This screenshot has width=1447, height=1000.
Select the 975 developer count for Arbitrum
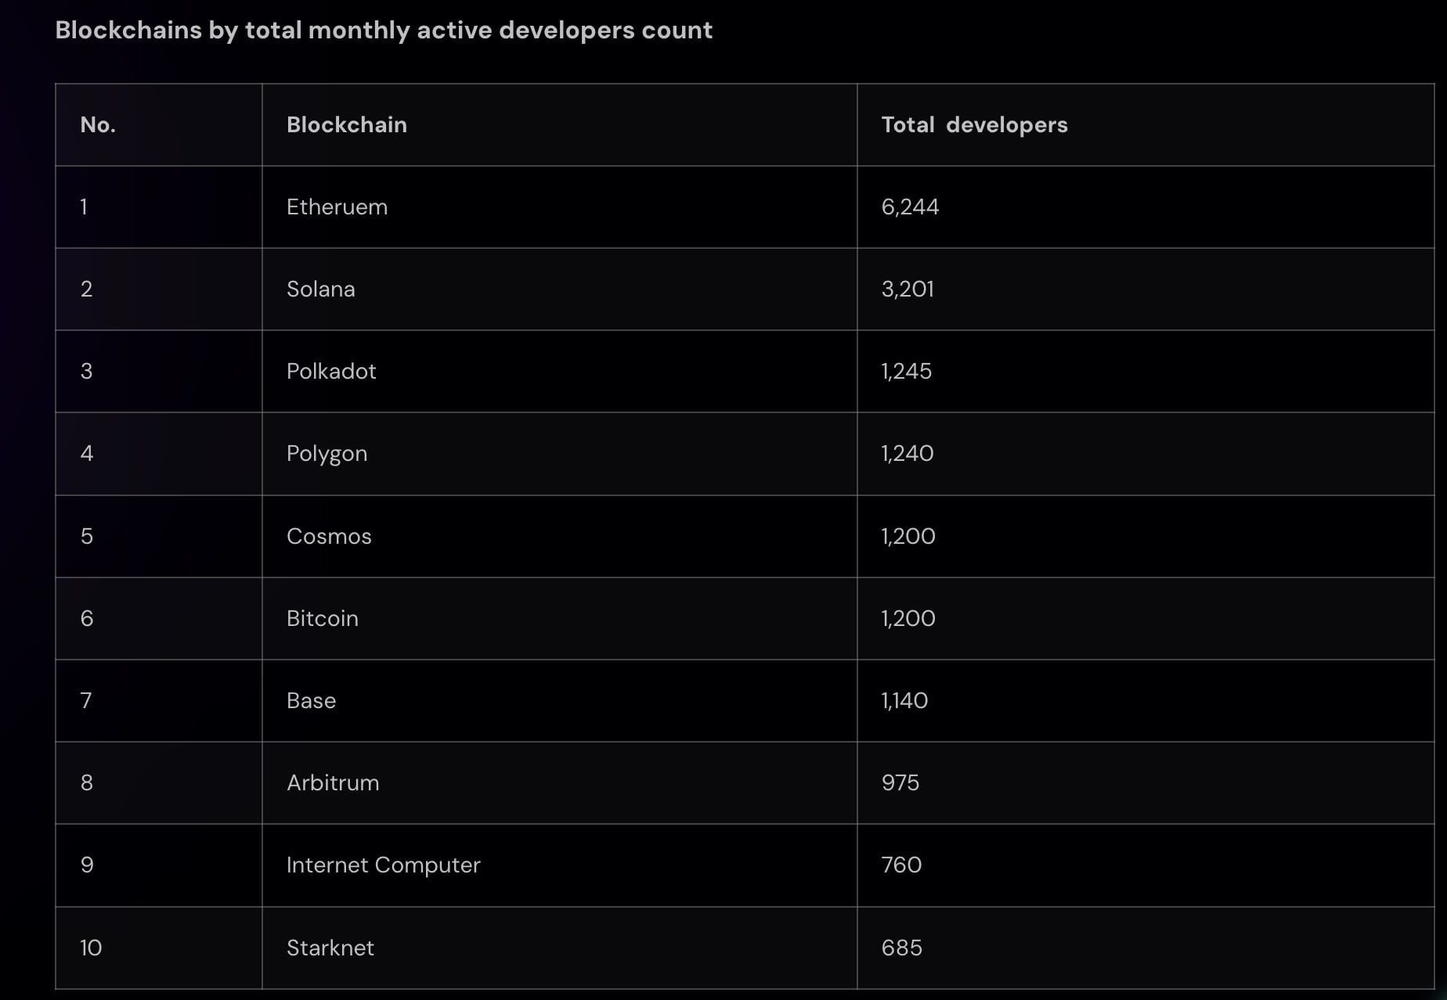[x=900, y=783]
